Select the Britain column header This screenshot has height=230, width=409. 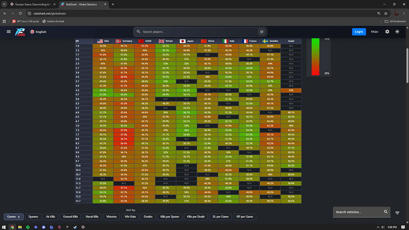coord(166,41)
